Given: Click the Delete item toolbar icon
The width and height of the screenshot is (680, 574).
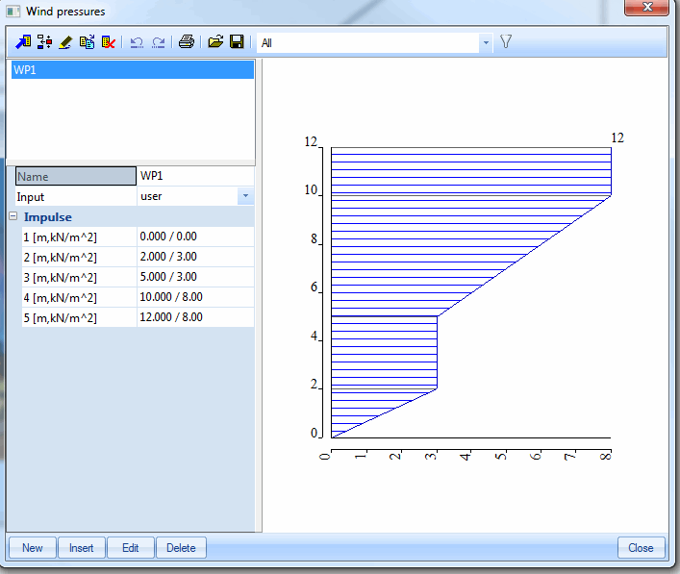Looking at the screenshot, I should pyautogui.click(x=108, y=42).
